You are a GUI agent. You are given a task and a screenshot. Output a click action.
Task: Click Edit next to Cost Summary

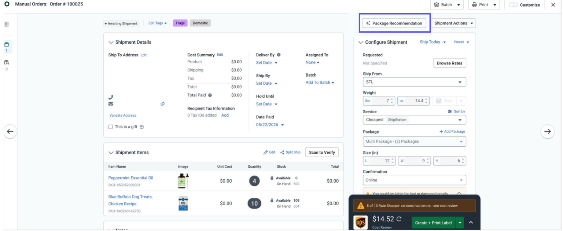220,55
